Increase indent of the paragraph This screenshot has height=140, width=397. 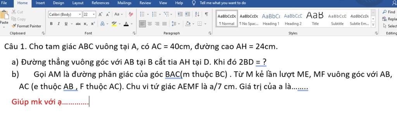click(187, 14)
